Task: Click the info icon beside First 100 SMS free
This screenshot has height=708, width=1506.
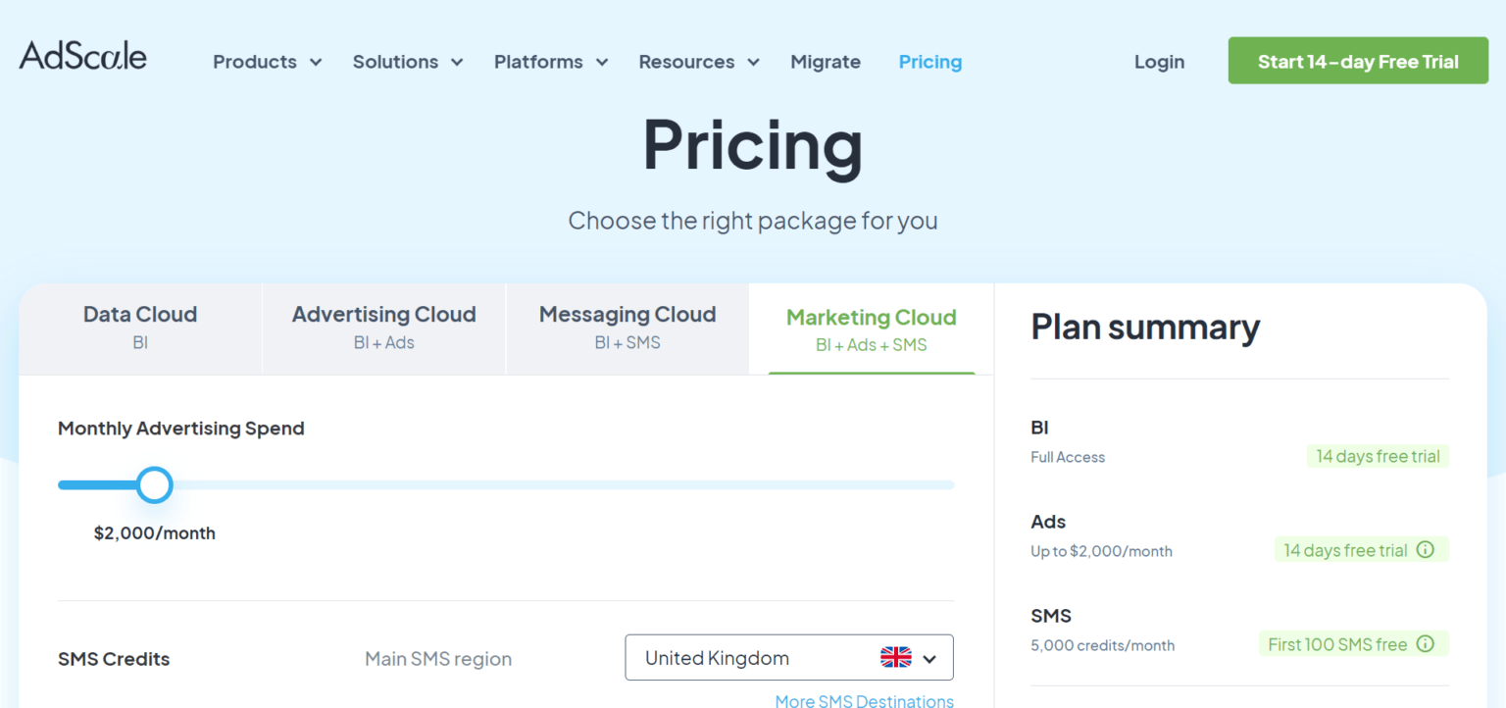Action: (x=1425, y=644)
